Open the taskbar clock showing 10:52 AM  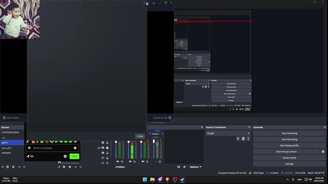(319, 179)
